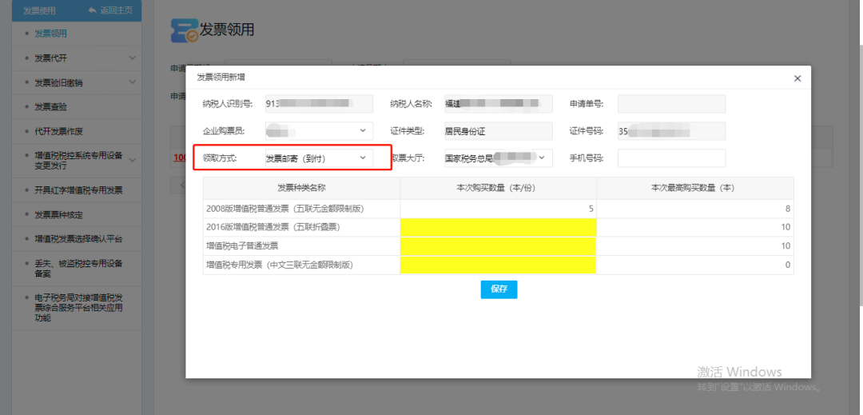This screenshot has width=863, height=415.
Task: Click yellow quantity cell for 2016版增值税普通发票
Action: (498, 227)
